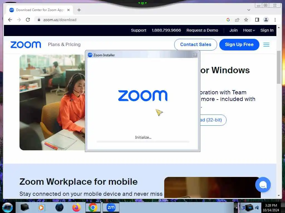Expand the Host dropdown

point(249,30)
